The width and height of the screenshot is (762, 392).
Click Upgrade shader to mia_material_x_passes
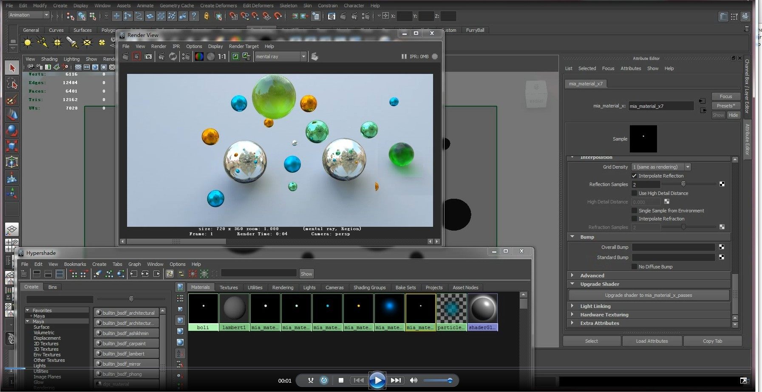pyautogui.click(x=648, y=295)
